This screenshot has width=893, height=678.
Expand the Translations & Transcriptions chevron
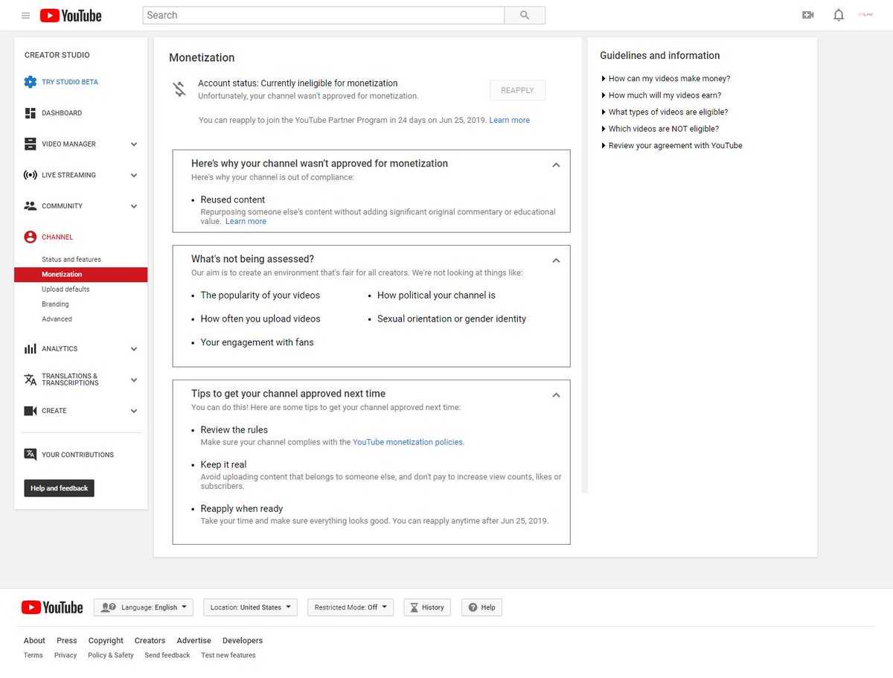tap(134, 380)
